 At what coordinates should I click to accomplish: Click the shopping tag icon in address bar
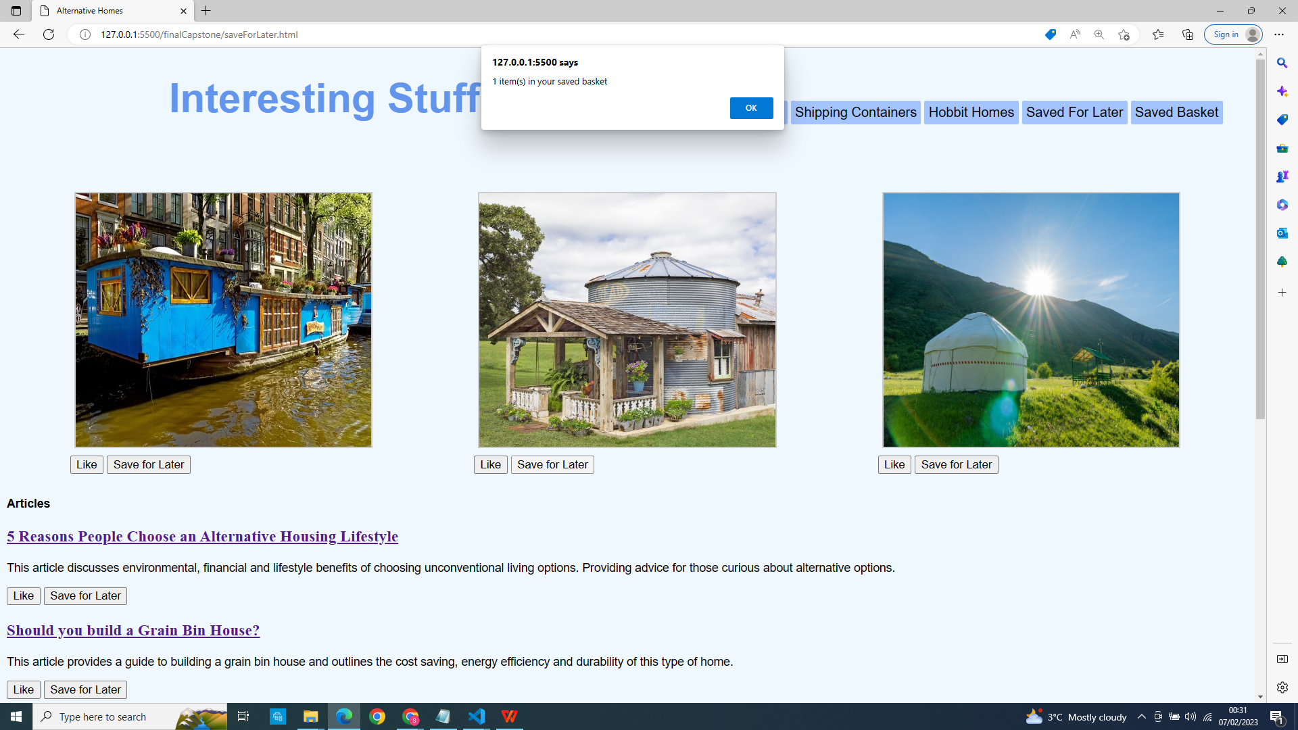point(1050,34)
